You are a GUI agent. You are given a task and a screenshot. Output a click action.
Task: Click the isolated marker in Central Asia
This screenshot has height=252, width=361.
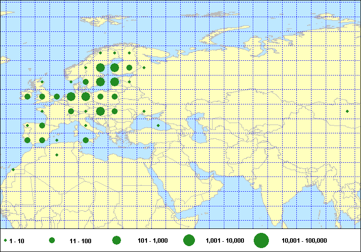point(347,111)
